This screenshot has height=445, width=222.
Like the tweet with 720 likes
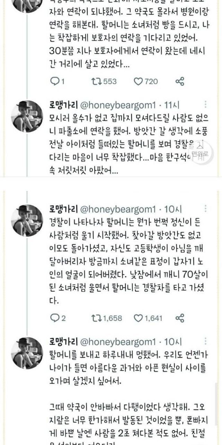pyautogui.click(x=139, y=81)
